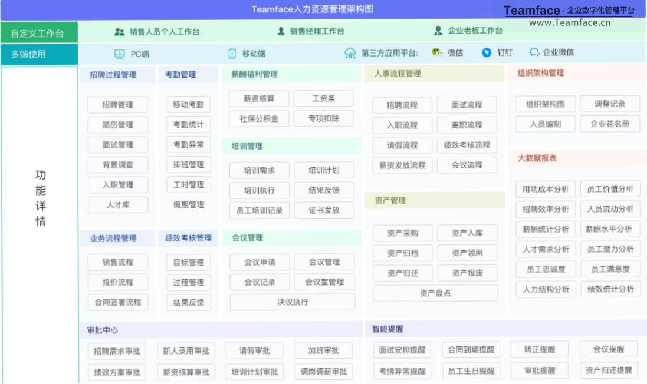Click the 第三方应用平台 cloud icon

350,53
